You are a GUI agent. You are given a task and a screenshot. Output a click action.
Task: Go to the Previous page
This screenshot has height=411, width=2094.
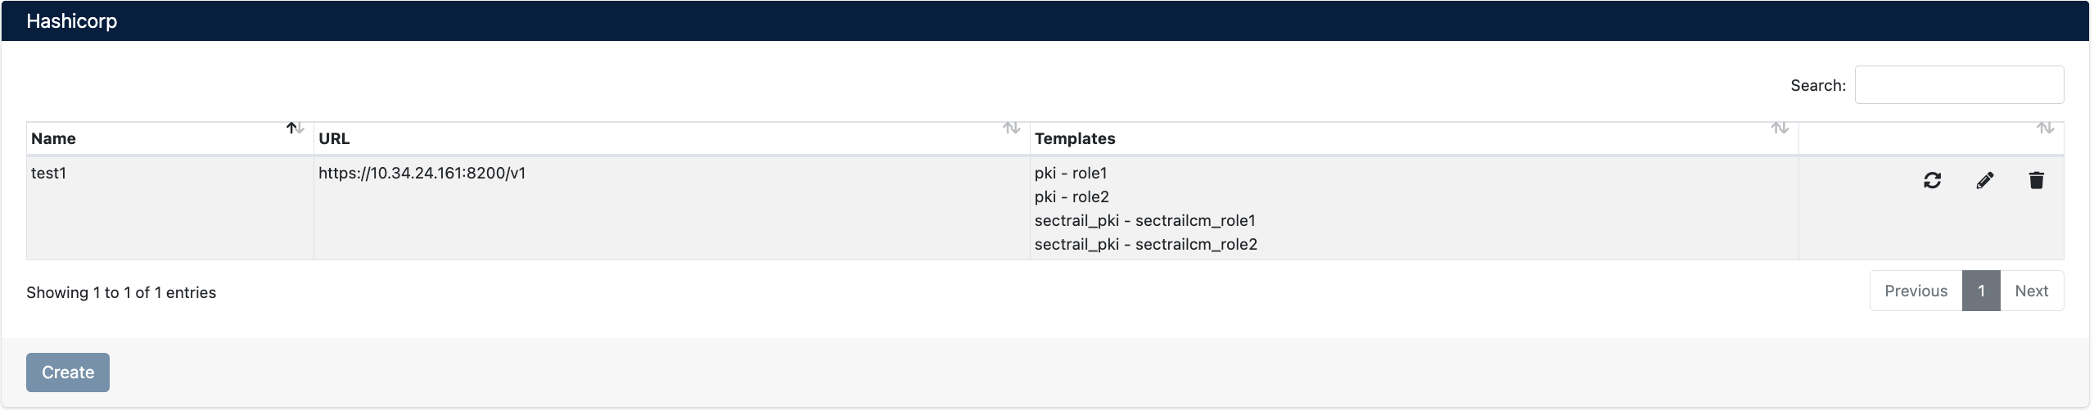[x=1916, y=291]
